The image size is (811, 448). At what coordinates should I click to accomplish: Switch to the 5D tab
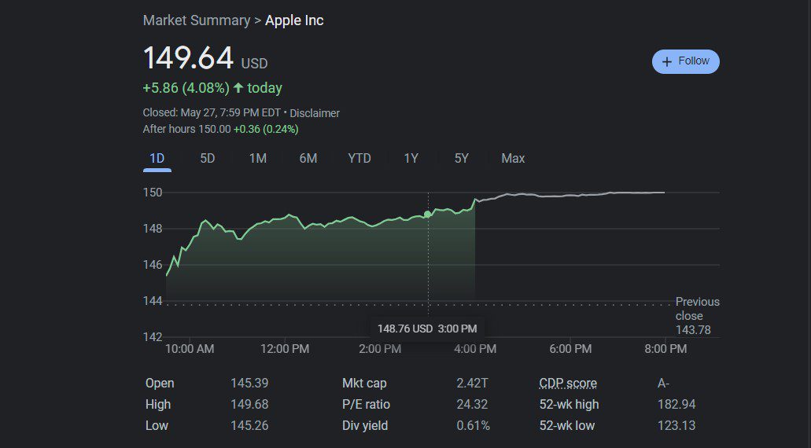207,158
